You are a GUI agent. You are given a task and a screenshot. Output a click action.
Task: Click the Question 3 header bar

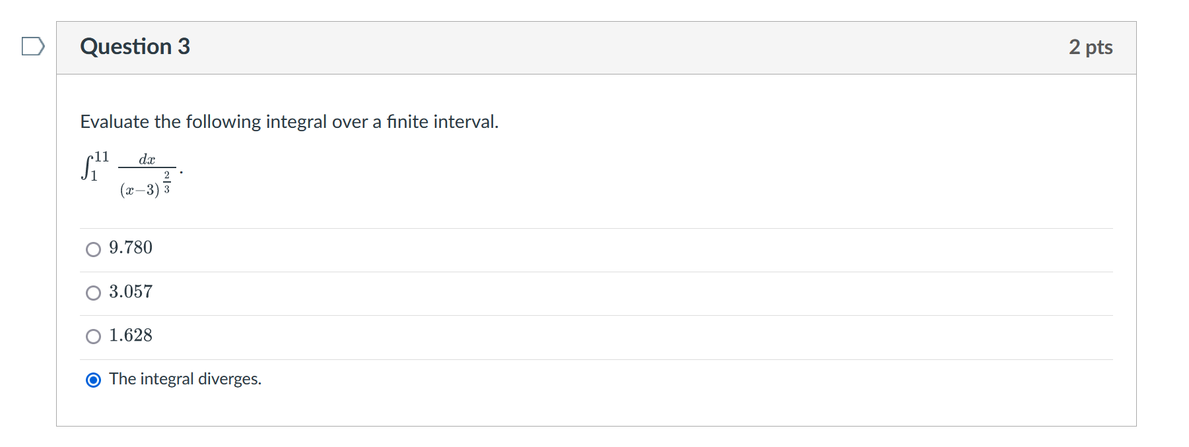[594, 46]
